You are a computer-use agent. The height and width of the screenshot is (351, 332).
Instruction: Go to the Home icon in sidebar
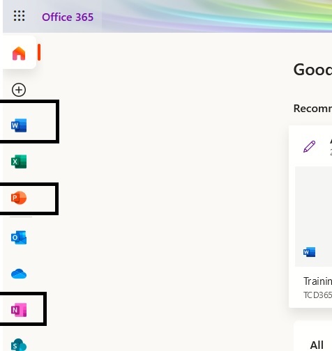click(x=19, y=54)
